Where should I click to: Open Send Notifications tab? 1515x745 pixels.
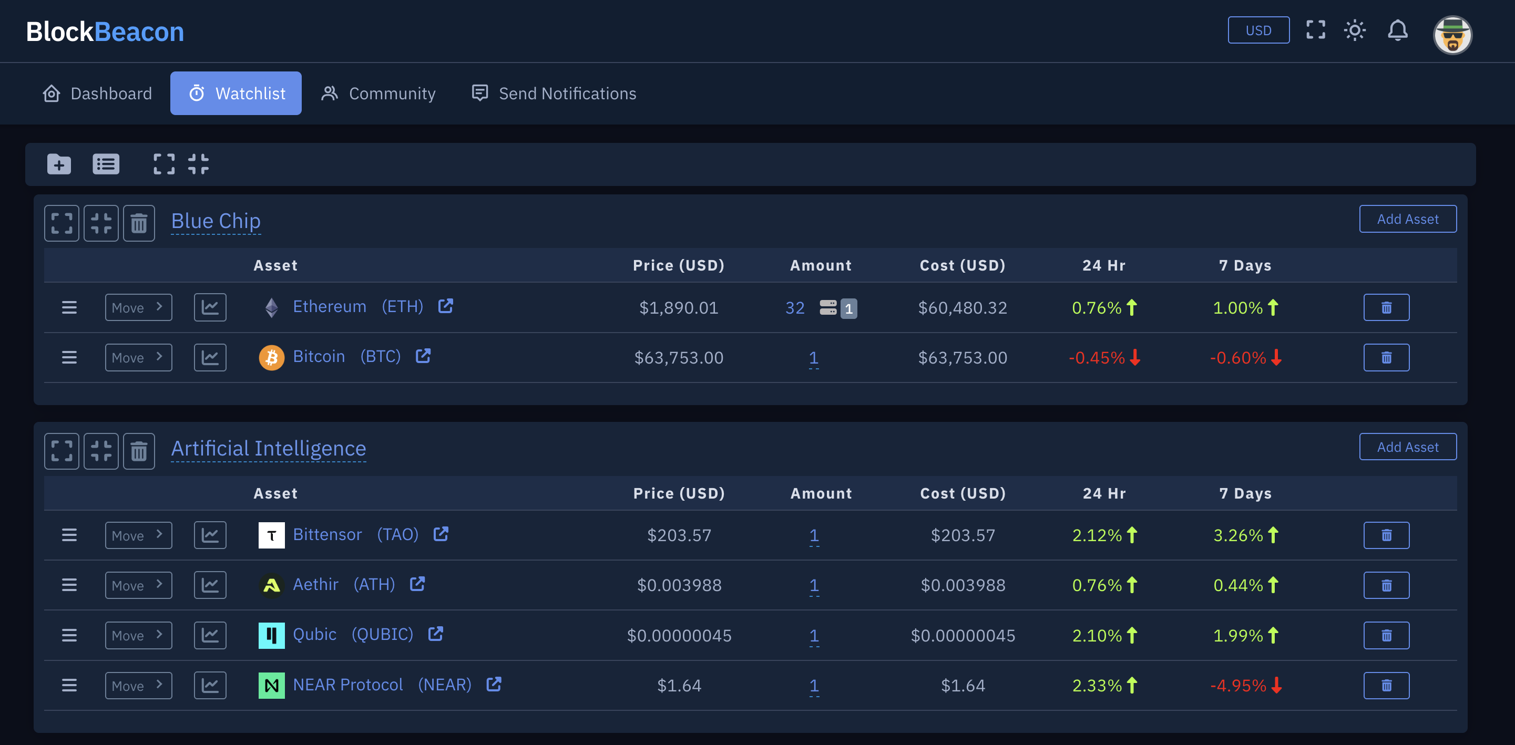coord(554,94)
